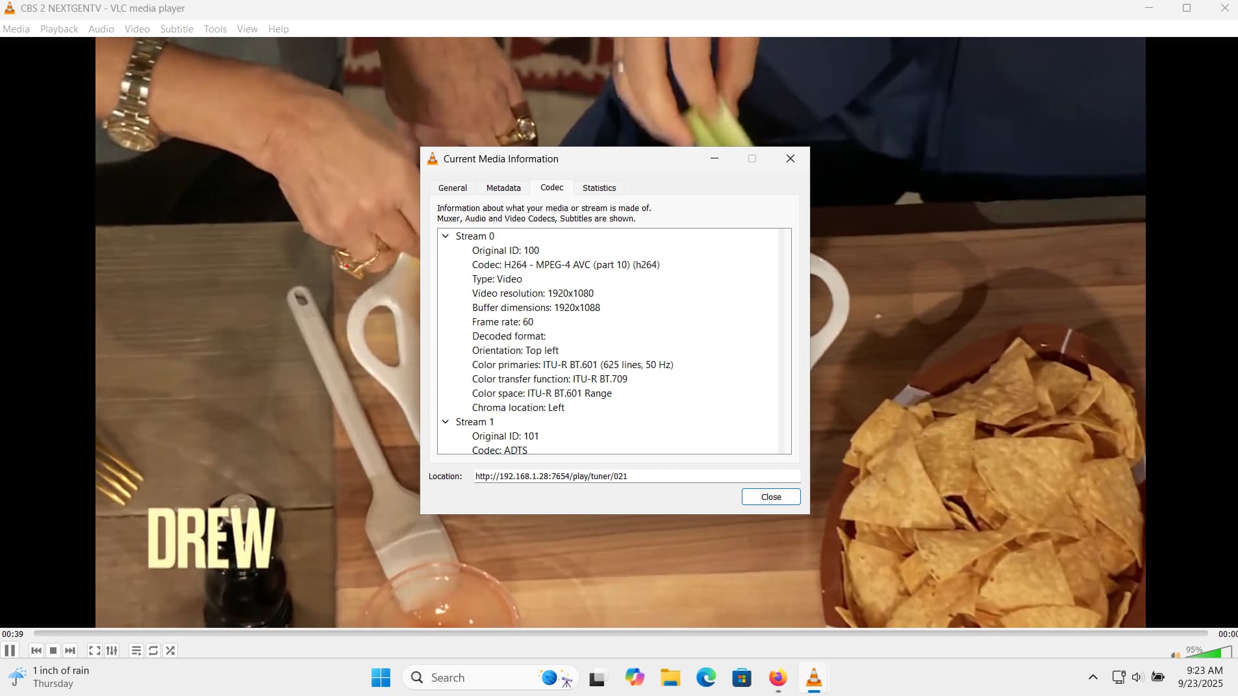Toggle random shuffle mode
Image resolution: width=1238 pixels, height=696 pixels.
tap(170, 651)
